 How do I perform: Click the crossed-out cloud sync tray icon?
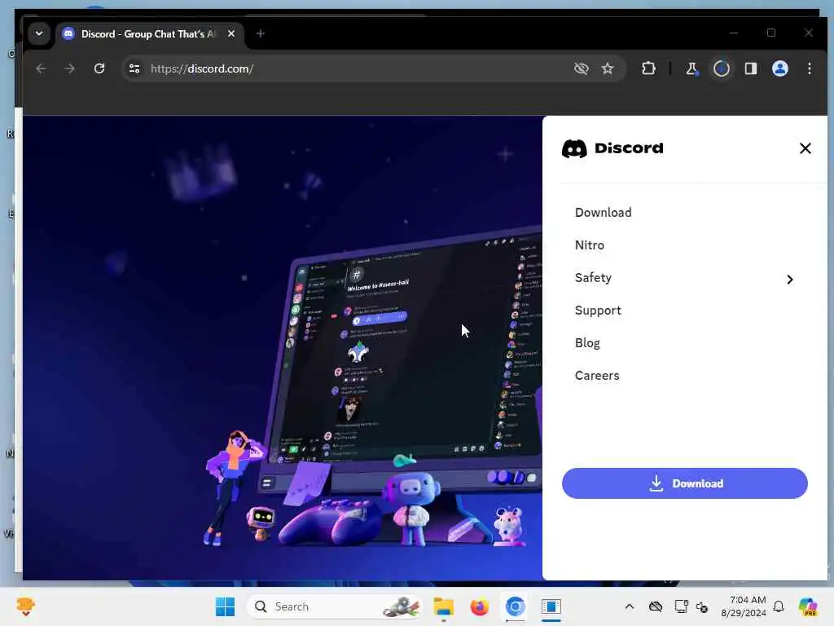(x=656, y=606)
